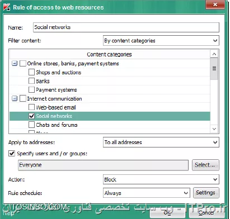Open the Action dropdown set to Block

click(x=161, y=179)
